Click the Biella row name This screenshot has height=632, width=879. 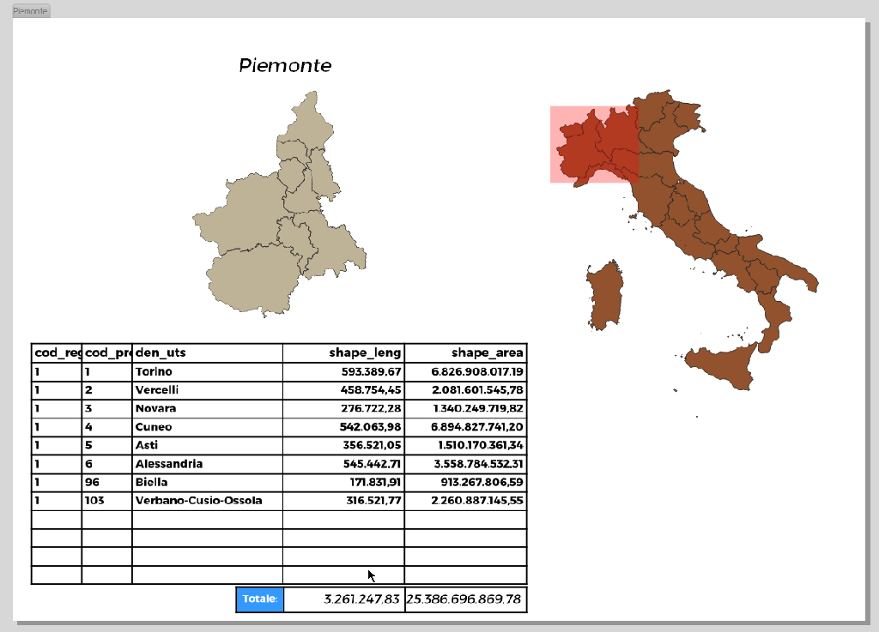pyautogui.click(x=151, y=483)
